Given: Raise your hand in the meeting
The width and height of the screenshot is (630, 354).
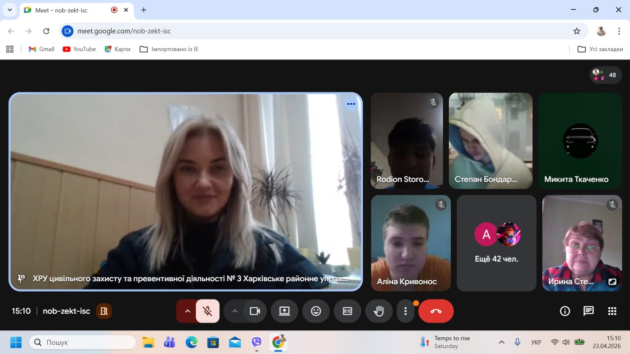Looking at the screenshot, I should click(378, 311).
